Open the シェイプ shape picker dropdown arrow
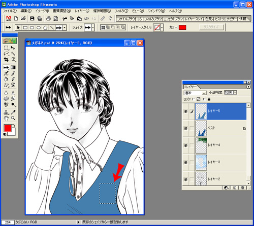This screenshot has width=254, height=226. tap(93, 27)
